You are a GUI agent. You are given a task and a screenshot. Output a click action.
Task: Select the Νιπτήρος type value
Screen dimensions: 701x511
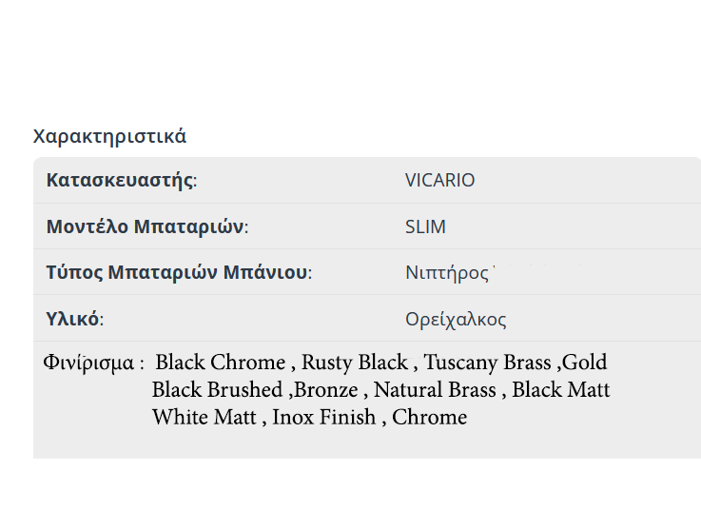pos(447,272)
